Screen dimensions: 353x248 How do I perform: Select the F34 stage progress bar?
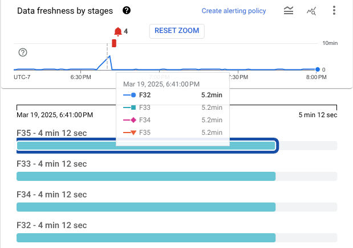pos(147,207)
